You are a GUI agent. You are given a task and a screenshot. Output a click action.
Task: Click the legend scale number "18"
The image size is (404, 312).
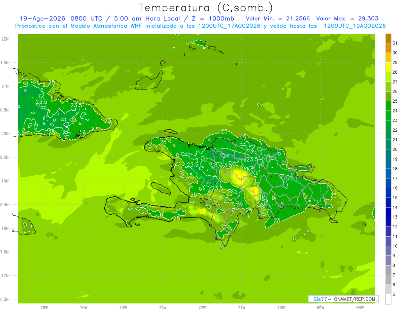click(x=395, y=169)
